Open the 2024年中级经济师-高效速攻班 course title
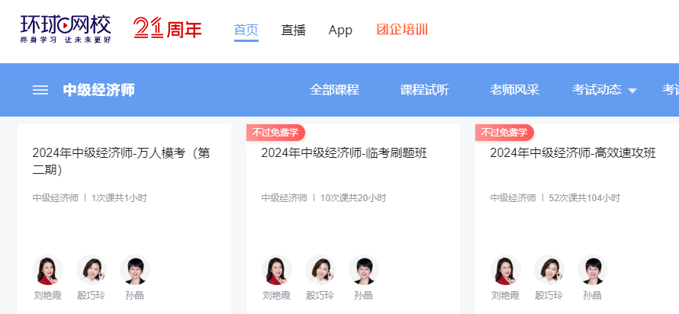Image resolution: width=679 pixels, height=314 pixels. click(572, 153)
